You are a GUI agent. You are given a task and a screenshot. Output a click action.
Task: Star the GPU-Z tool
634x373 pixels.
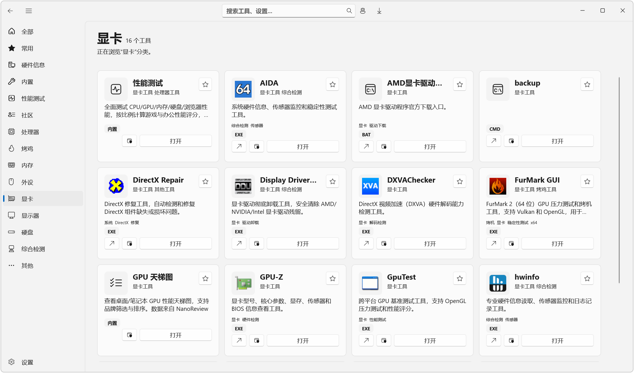pyautogui.click(x=332, y=278)
